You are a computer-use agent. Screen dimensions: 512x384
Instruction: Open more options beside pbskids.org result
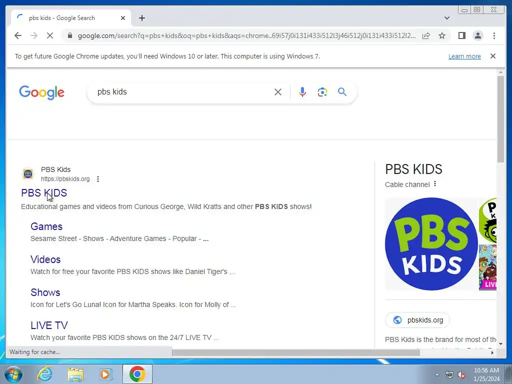98,179
